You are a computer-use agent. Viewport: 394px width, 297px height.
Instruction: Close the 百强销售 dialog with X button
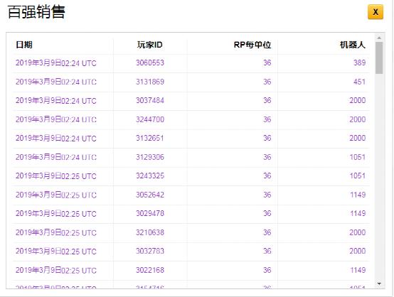click(x=376, y=12)
